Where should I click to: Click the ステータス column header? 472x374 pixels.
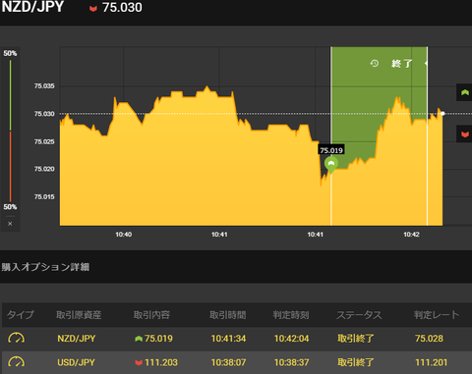[x=359, y=315]
